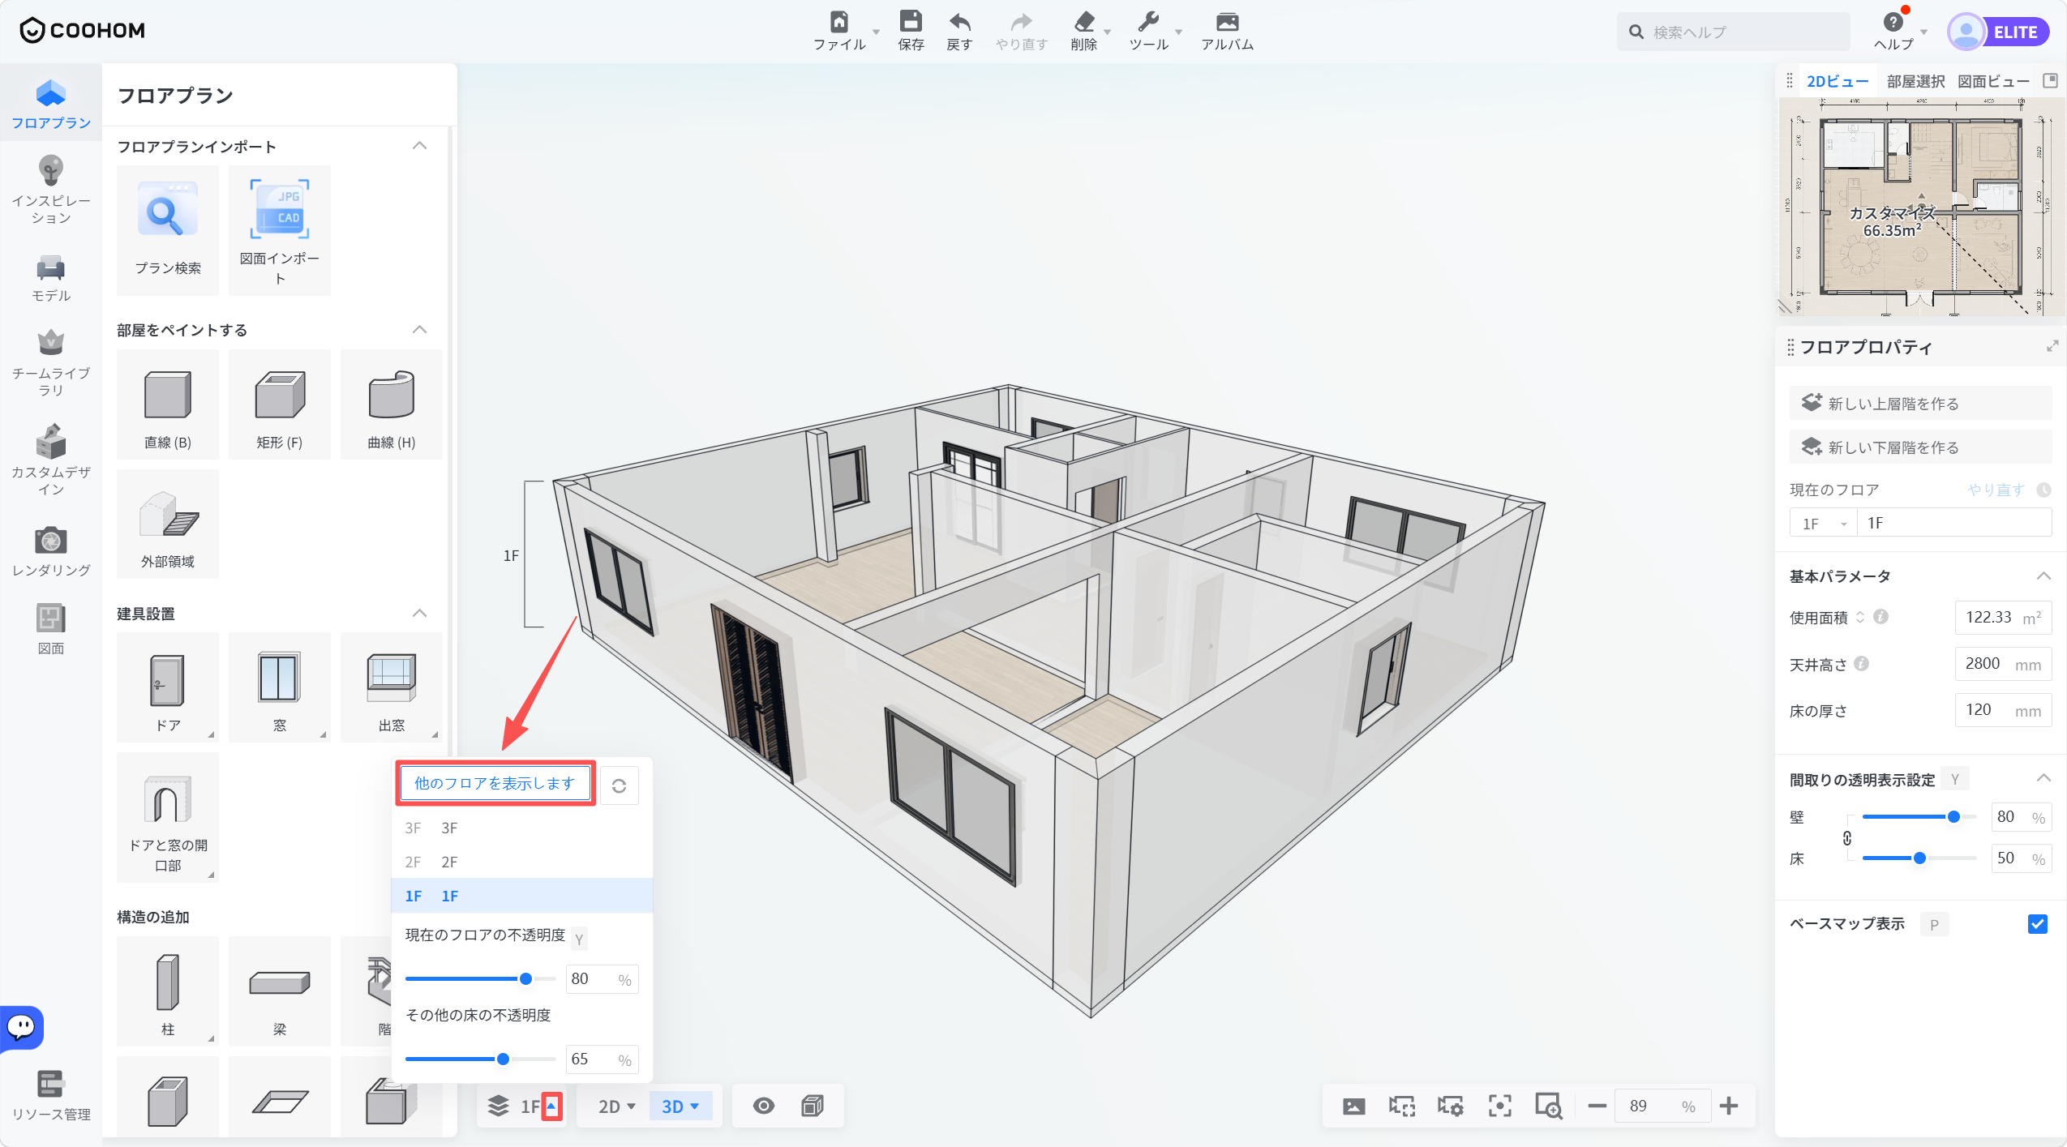Collapse the 間取りの透明表示設定 section

(x=2043, y=778)
